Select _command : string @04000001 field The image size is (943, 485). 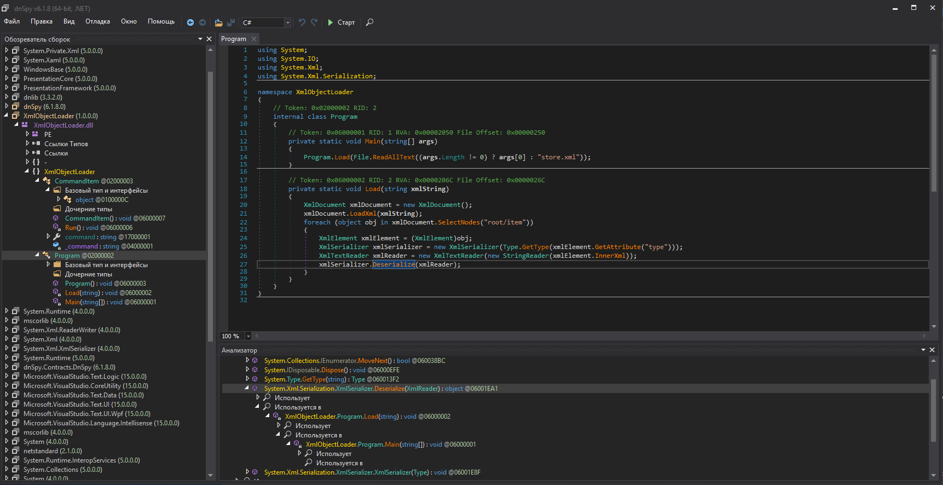point(109,246)
